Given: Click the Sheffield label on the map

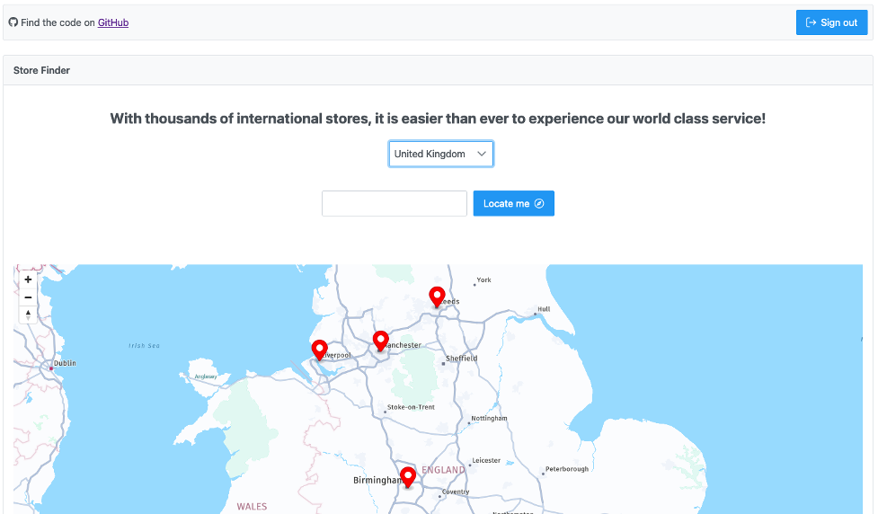Looking at the screenshot, I should click(x=461, y=359).
